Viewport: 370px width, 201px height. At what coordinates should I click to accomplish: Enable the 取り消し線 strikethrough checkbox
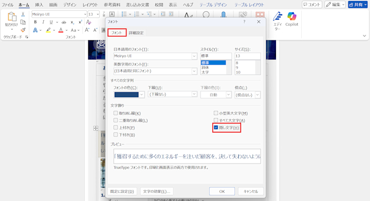click(x=116, y=113)
